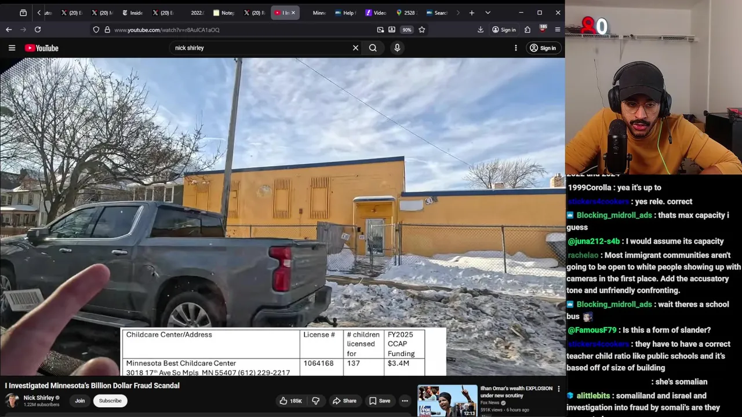This screenshot has width=742, height=417.
Task: Click chat username alittlebits
Action: (593, 396)
